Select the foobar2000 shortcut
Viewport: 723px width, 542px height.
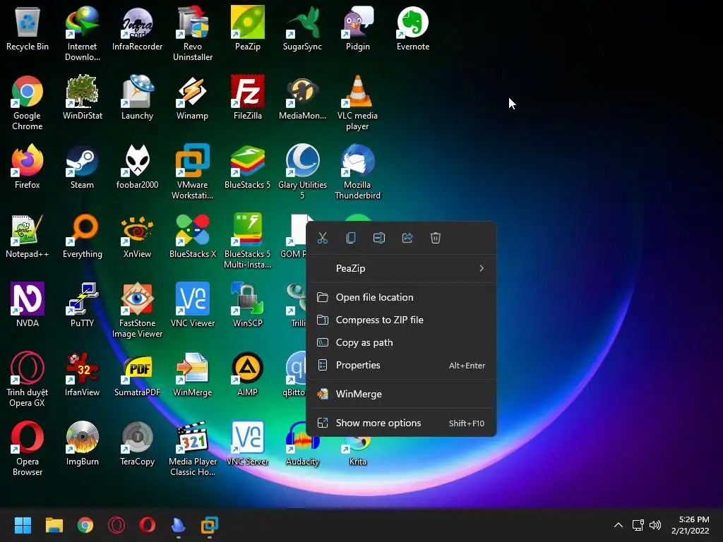(138, 166)
